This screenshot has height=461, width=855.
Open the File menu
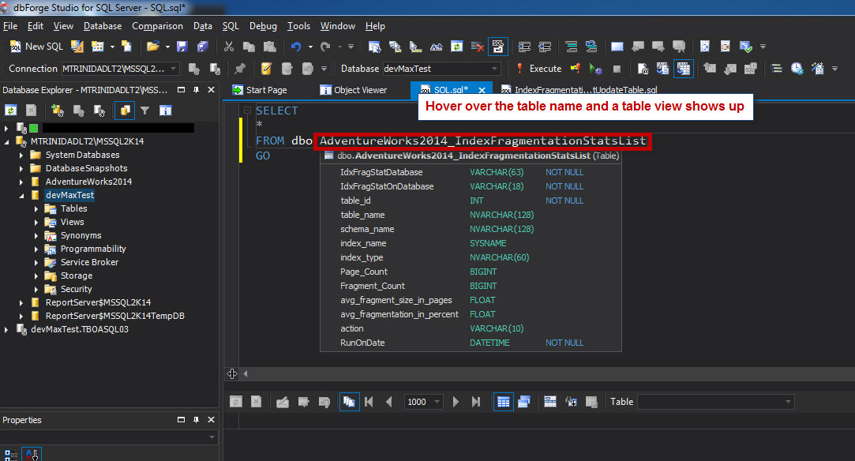(10, 26)
